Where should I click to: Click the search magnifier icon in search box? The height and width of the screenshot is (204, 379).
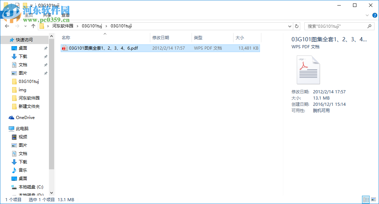[x=370, y=26]
